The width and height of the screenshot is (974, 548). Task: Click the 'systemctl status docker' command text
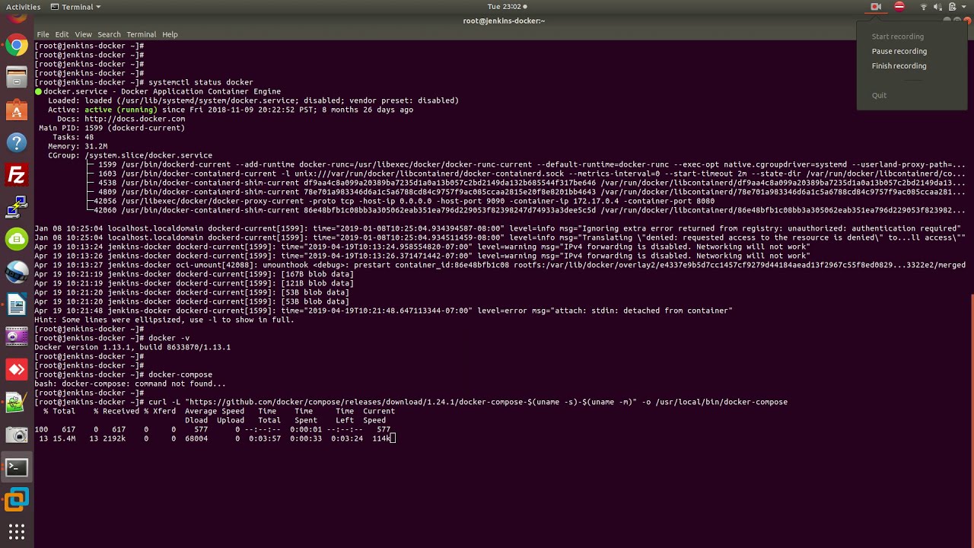coord(201,82)
